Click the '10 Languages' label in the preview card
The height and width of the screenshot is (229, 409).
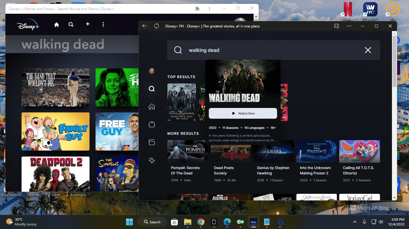255,128
